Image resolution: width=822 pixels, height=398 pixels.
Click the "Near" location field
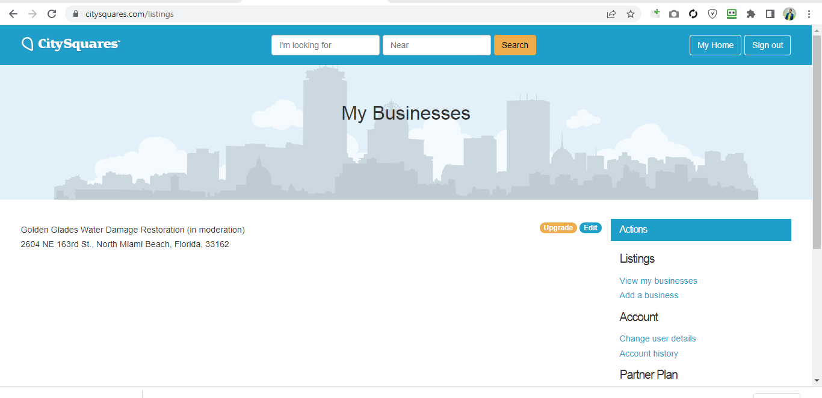(x=437, y=45)
